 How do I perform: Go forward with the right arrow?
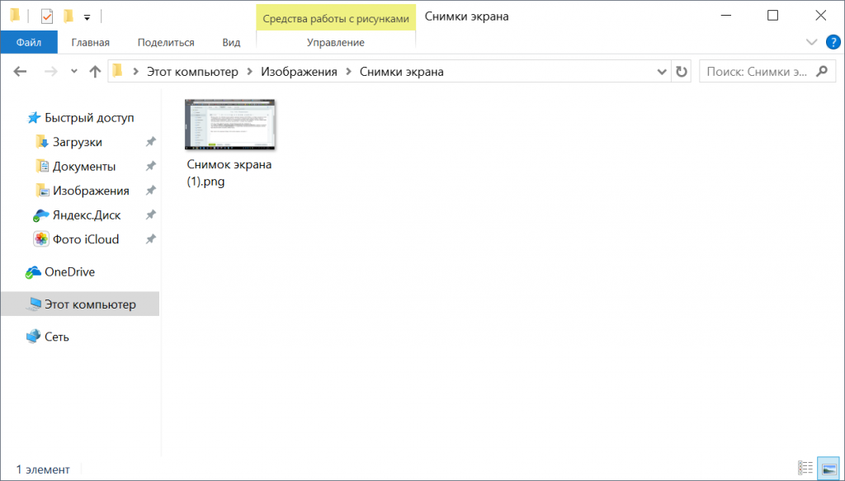[50, 72]
